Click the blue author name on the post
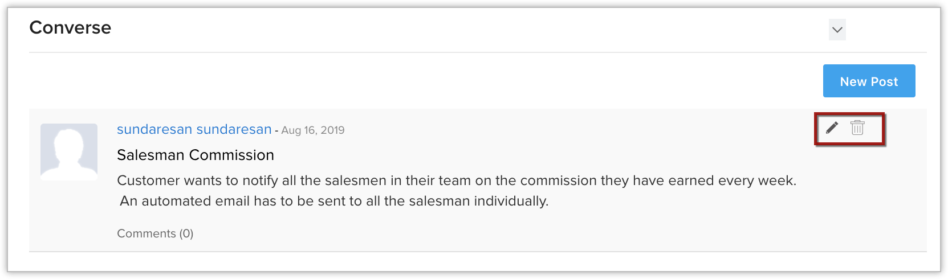948x279 pixels. [194, 130]
